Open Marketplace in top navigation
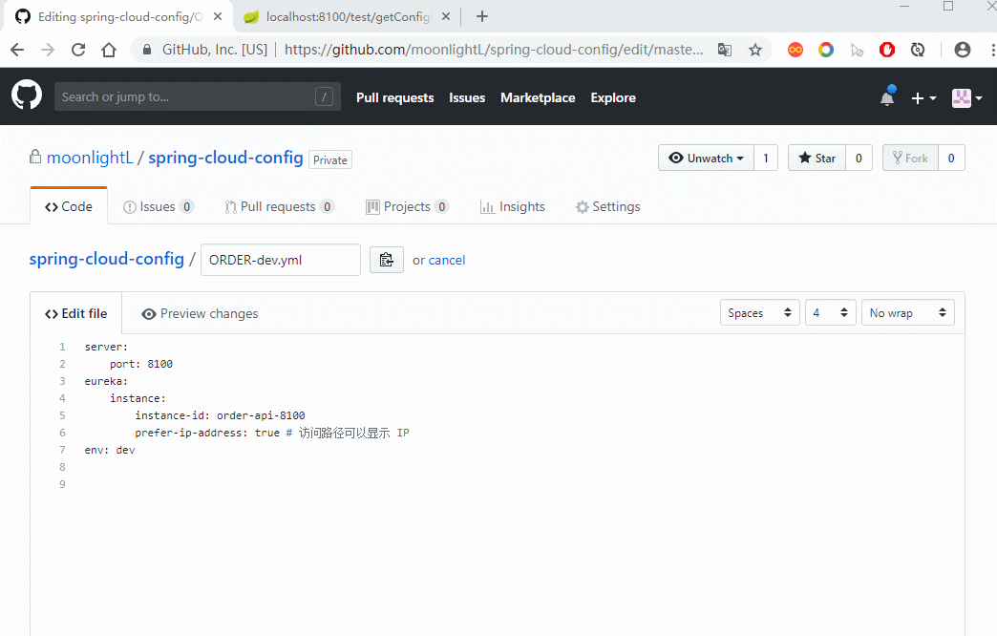 [538, 98]
